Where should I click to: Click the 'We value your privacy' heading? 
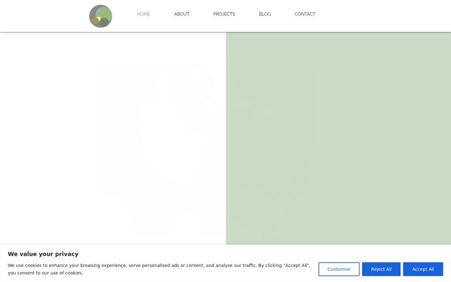pyautogui.click(x=43, y=254)
